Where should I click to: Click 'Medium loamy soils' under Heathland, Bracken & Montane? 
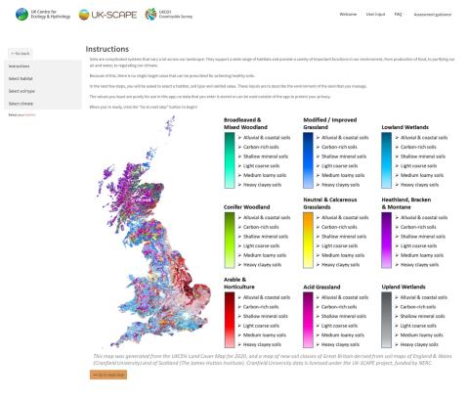(422, 255)
